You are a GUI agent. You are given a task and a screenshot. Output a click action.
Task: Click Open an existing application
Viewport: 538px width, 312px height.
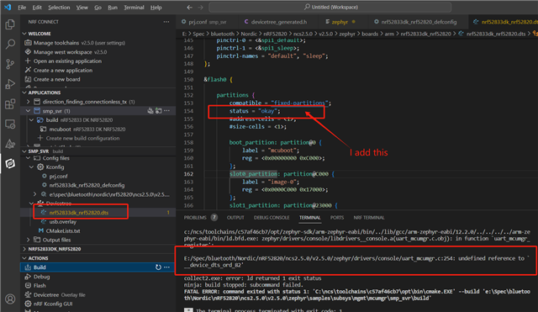point(67,61)
